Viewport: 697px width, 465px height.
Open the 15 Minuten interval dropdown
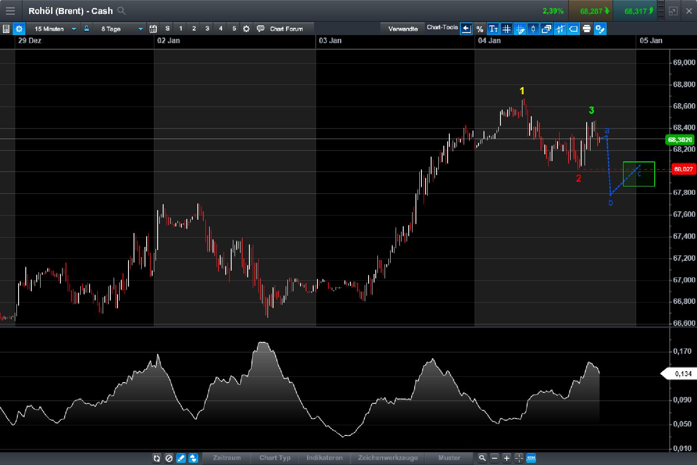tap(55, 29)
